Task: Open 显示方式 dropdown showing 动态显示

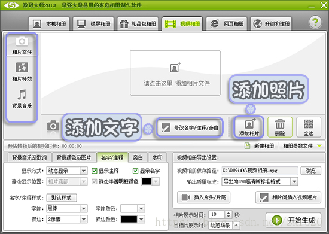Action: (67, 171)
